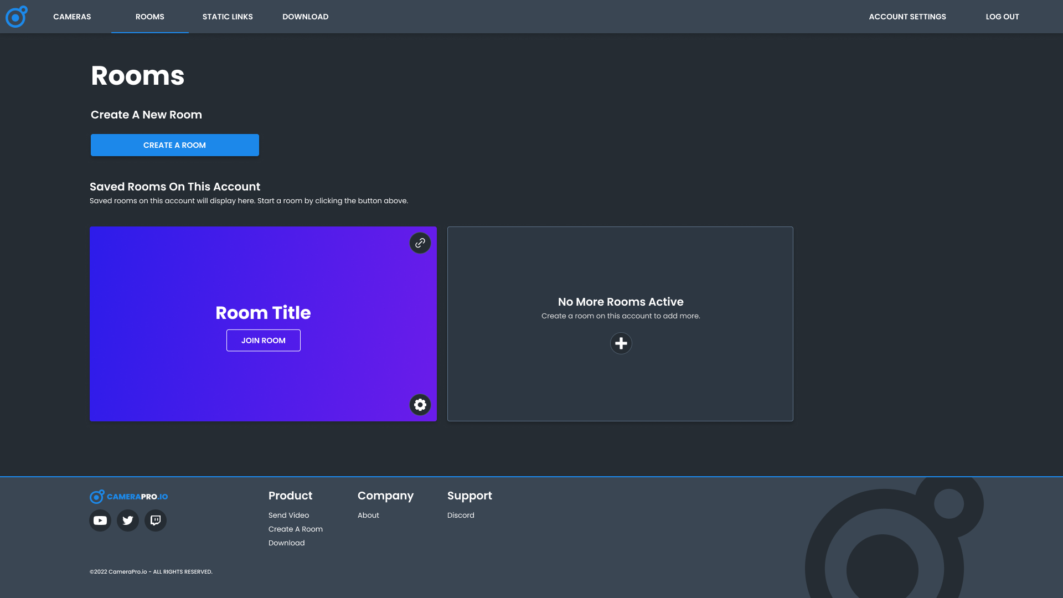Open the Twitter social icon
Screen dimensions: 1063x598
128,520
